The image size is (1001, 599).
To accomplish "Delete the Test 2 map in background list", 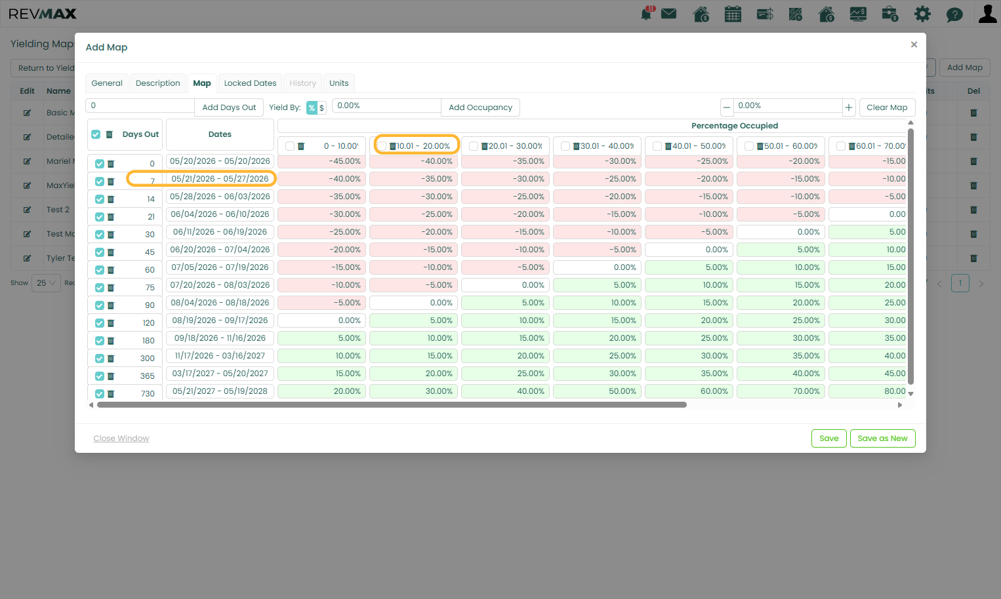I will click(x=973, y=210).
